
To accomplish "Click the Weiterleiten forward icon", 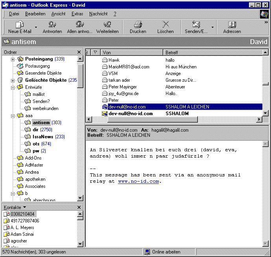I will click(x=107, y=25).
